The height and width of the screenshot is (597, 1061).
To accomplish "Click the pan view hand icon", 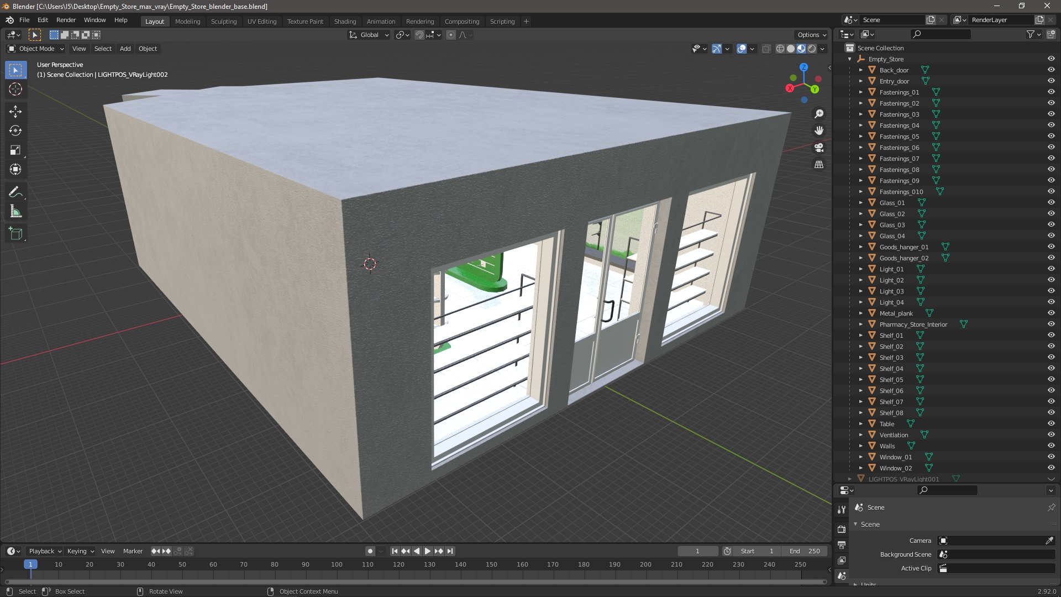I will tap(819, 130).
